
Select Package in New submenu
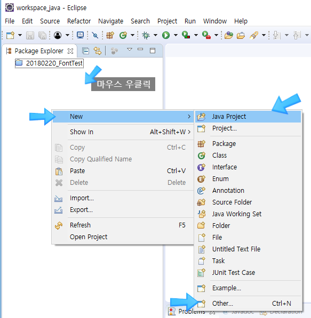[248, 144]
